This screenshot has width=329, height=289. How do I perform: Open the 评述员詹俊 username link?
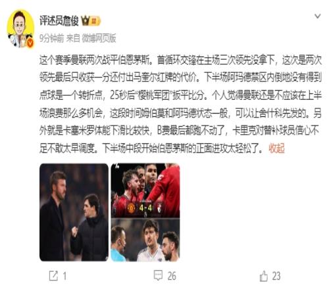click(59, 21)
